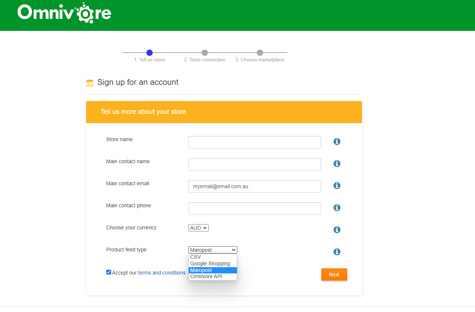Select CSV from the feed type list
The image size is (475, 312).
pyautogui.click(x=213, y=257)
